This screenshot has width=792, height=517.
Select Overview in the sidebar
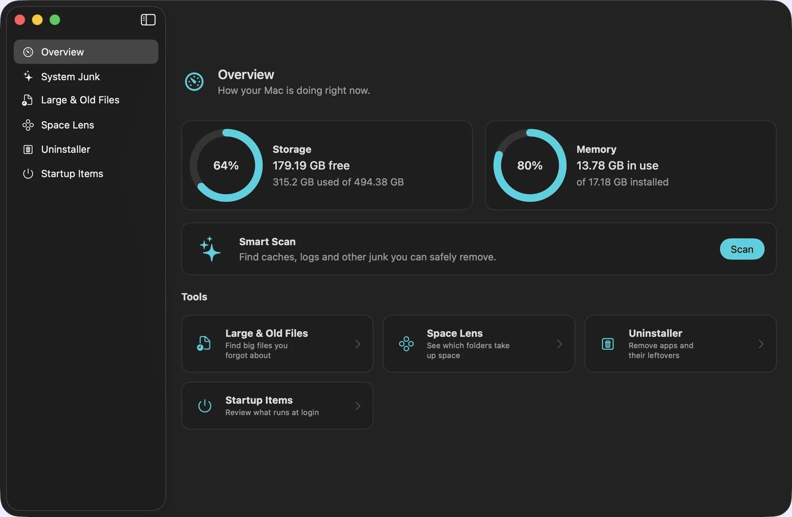point(86,52)
